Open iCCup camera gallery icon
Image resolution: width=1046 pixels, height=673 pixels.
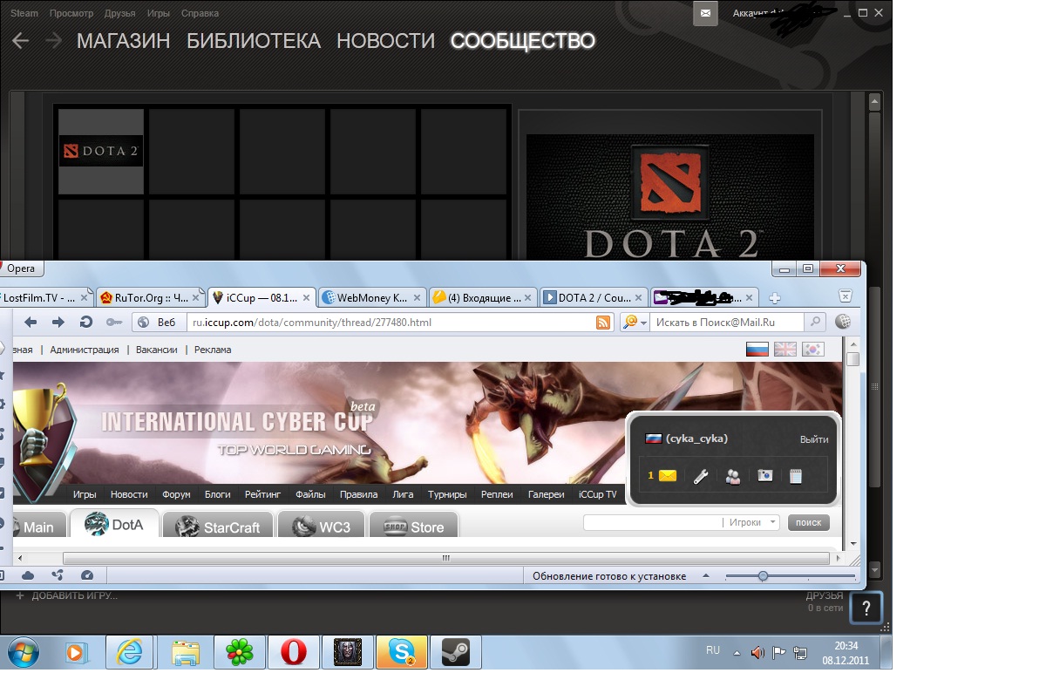coord(764,476)
